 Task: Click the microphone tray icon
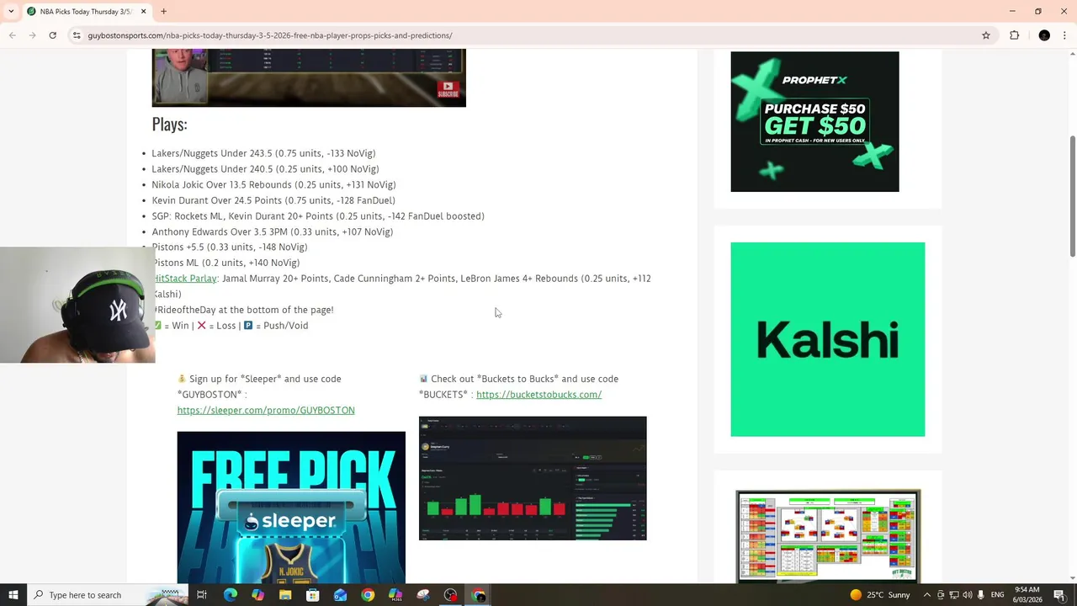(981, 595)
